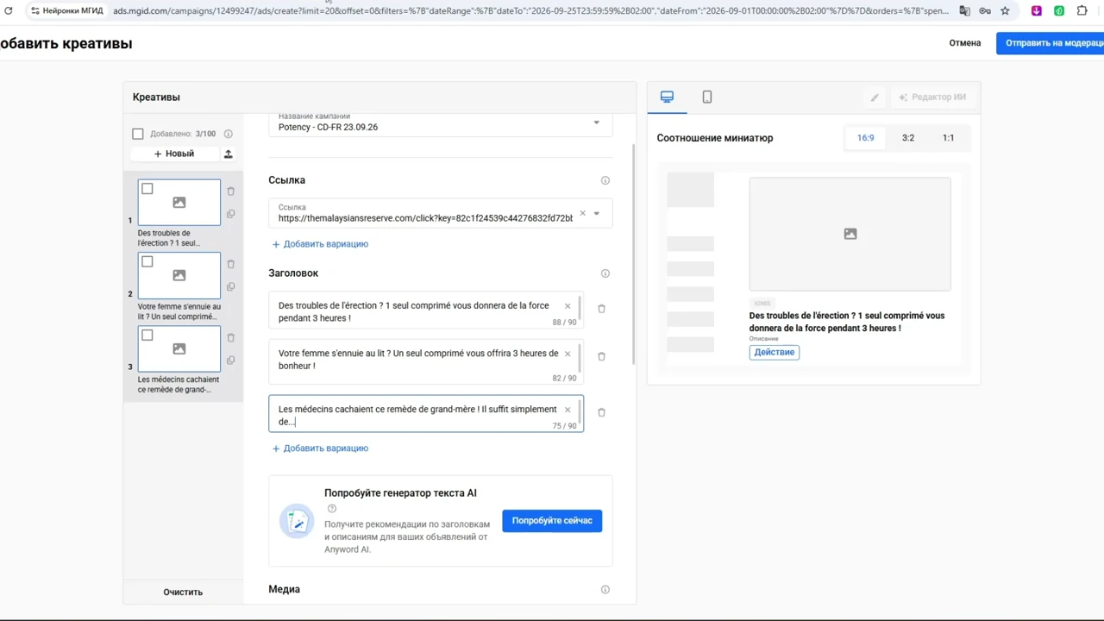
Task: Expand the campaign name dropdown
Action: [x=596, y=122]
